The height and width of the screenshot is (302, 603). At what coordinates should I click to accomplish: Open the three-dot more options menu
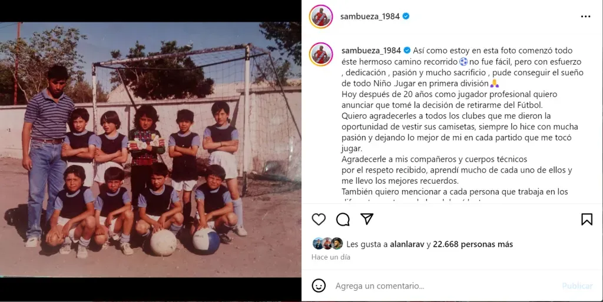pyautogui.click(x=586, y=16)
